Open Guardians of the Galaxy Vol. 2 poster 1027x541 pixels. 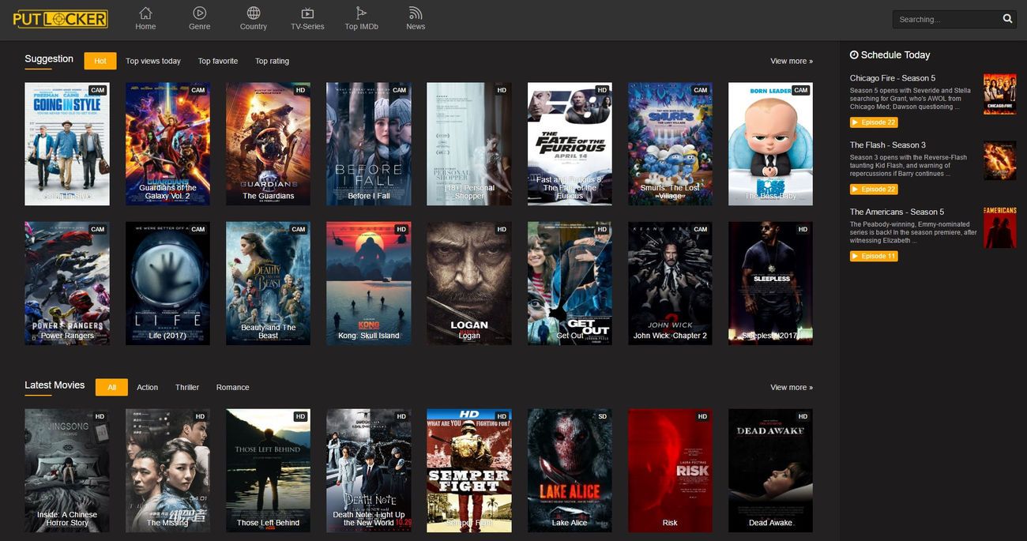point(167,144)
